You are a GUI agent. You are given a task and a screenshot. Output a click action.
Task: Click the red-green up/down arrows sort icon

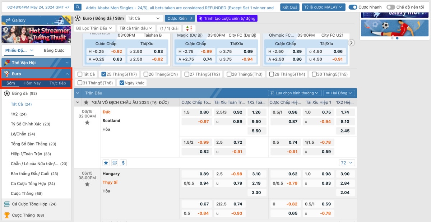(x=189, y=28)
